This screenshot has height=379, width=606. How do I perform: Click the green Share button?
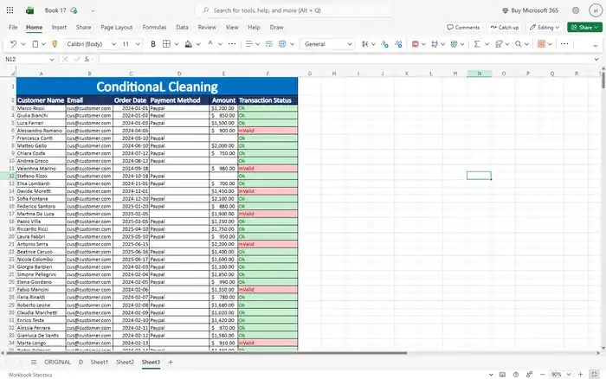pos(584,28)
